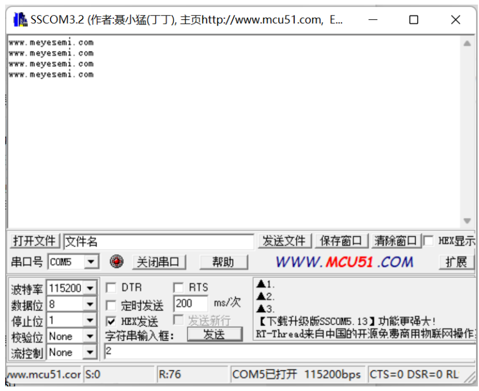Open the 校验位 parity dropdown
The width and height of the screenshot is (479, 391).
[x=90, y=336]
